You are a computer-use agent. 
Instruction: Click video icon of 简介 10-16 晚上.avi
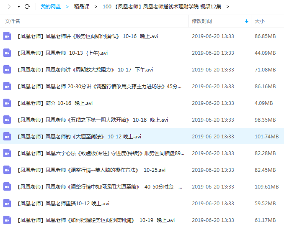click(7, 103)
